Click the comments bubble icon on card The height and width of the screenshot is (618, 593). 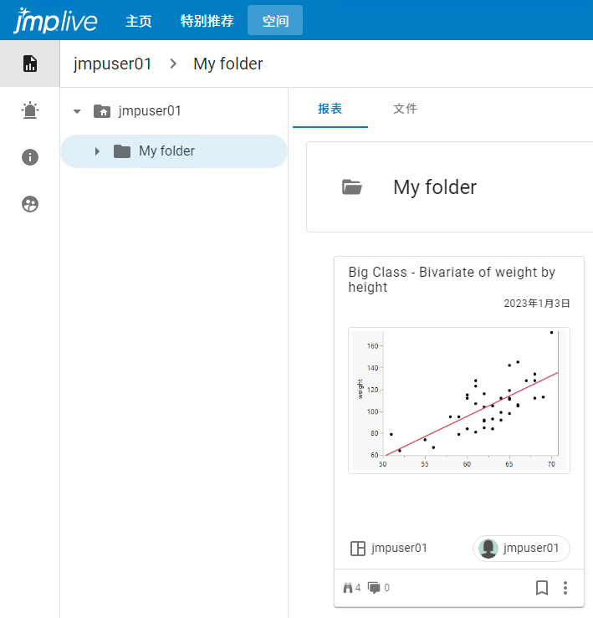[x=374, y=588]
